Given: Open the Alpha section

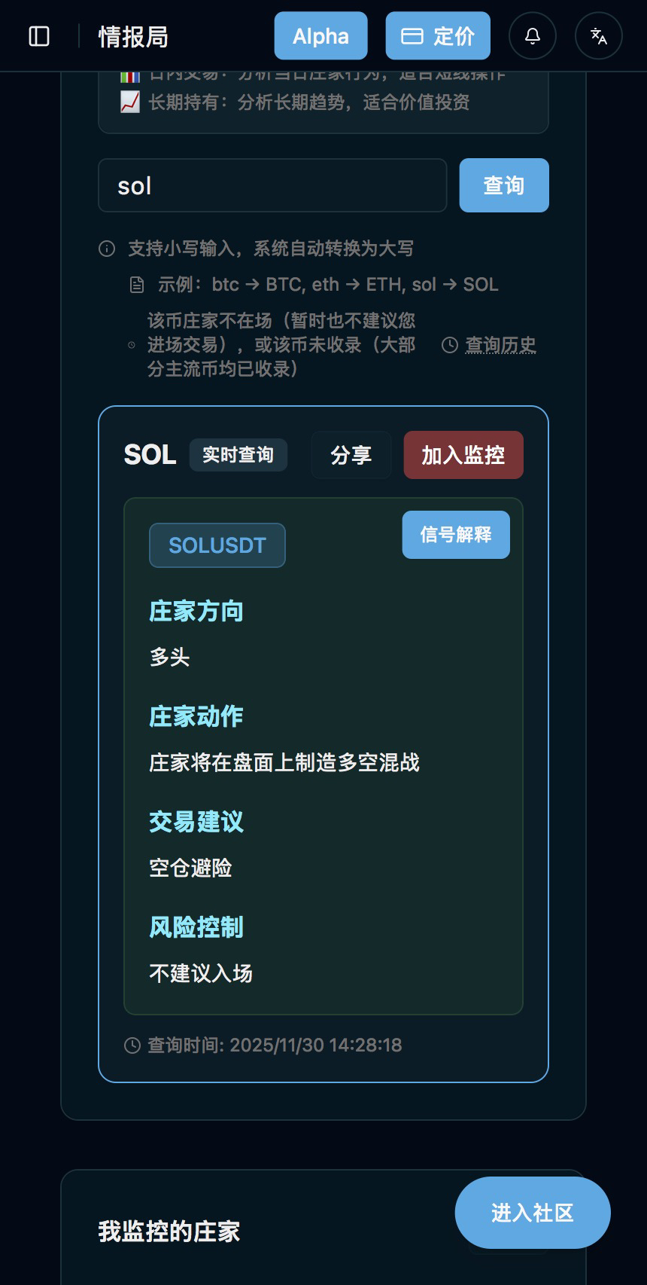Looking at the screenshot, I should (x=320, y=36).
